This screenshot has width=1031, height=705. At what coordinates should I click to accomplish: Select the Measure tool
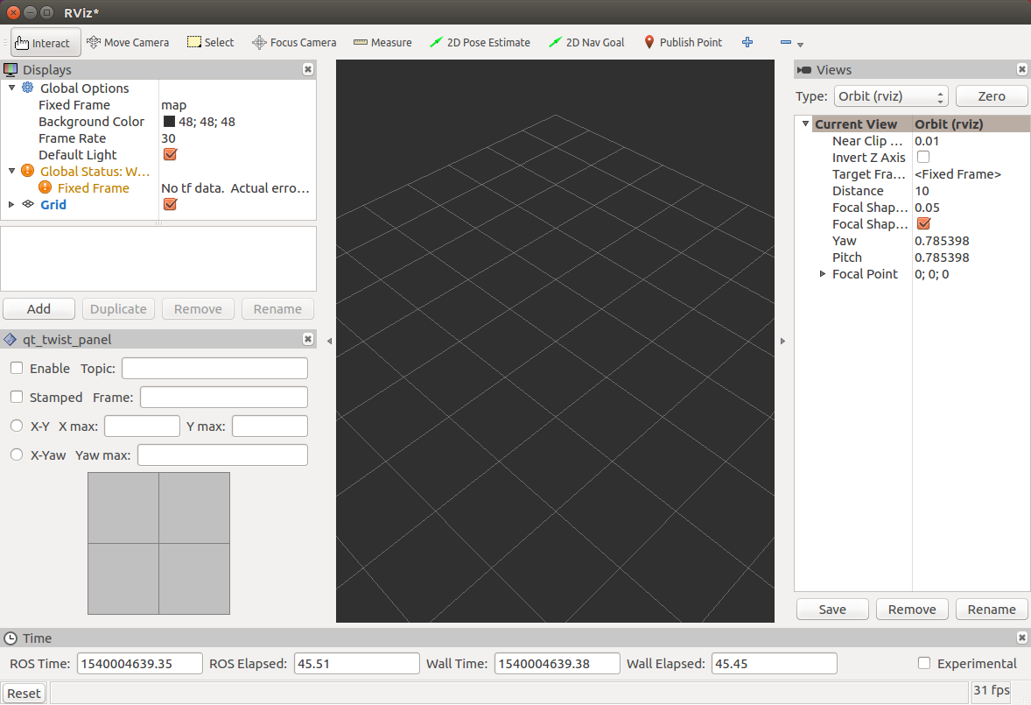click(382, 41)
